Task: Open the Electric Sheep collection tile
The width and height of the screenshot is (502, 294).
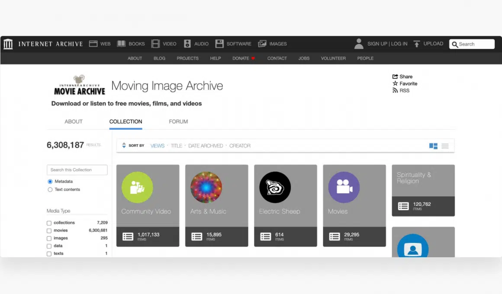Action: (285, 205)
